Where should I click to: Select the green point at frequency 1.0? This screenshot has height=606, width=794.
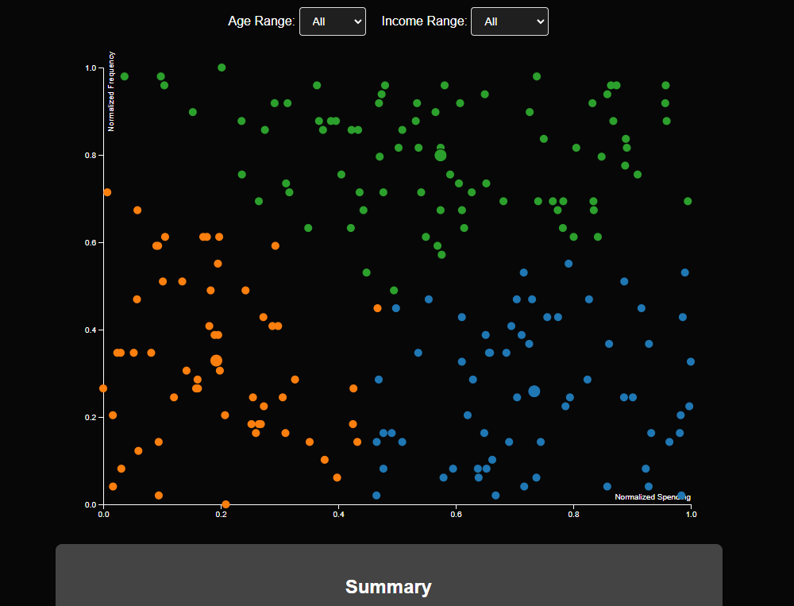click(222, 68)
